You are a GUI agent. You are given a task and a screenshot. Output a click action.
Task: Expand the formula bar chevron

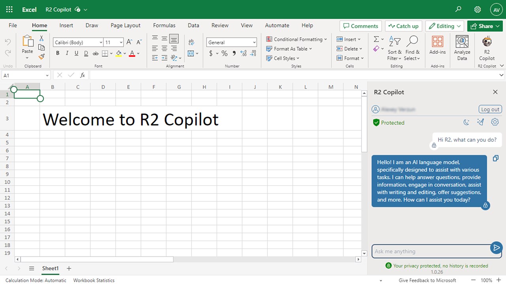[x=501, y=75]
